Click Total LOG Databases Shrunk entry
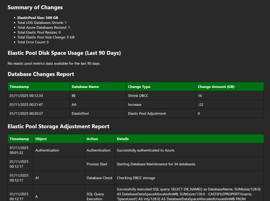 pyautogui.click(x=42, y=23)
